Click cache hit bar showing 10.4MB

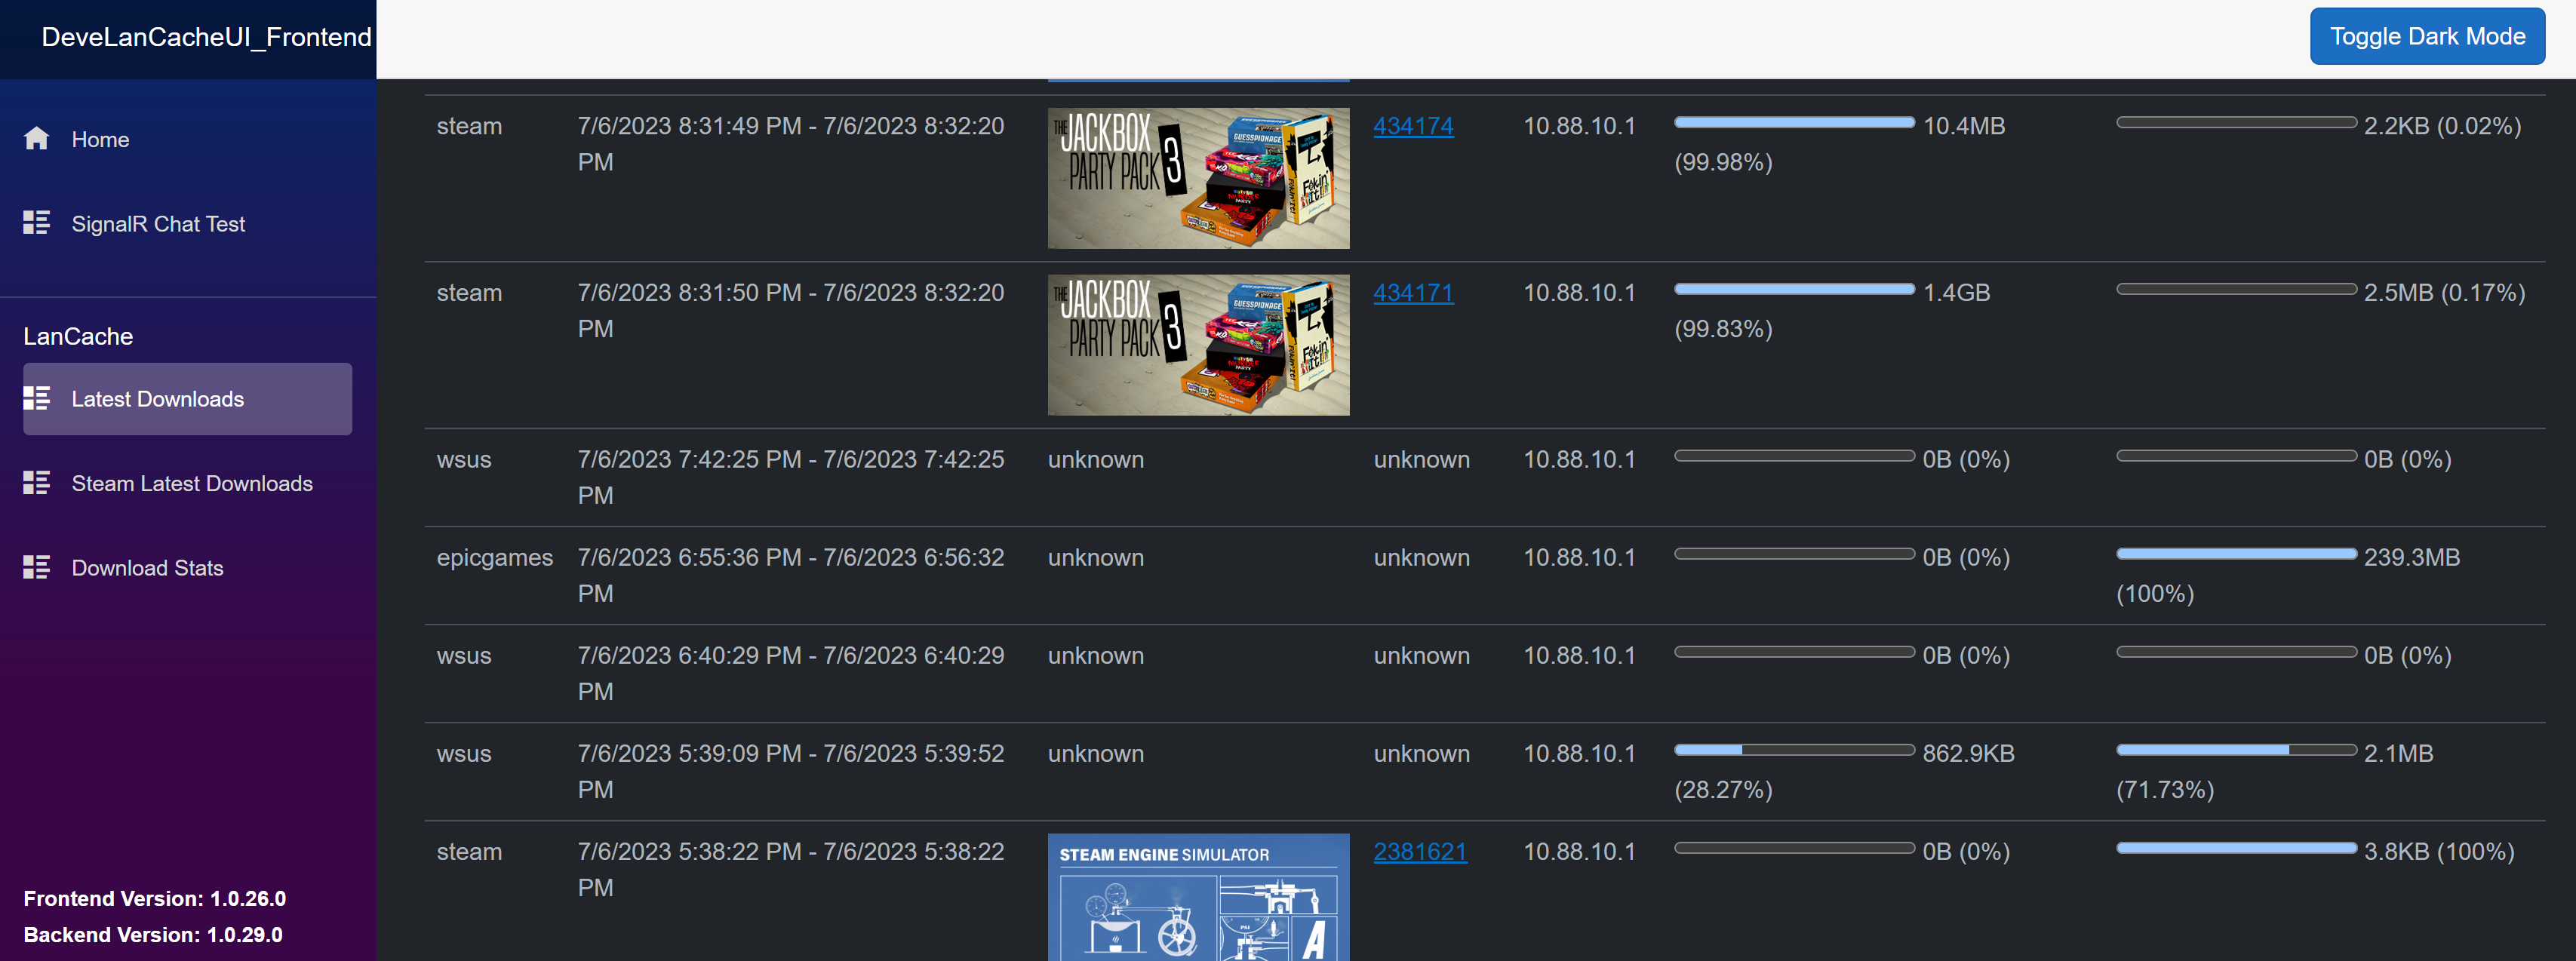click(x=1794, y=122)
